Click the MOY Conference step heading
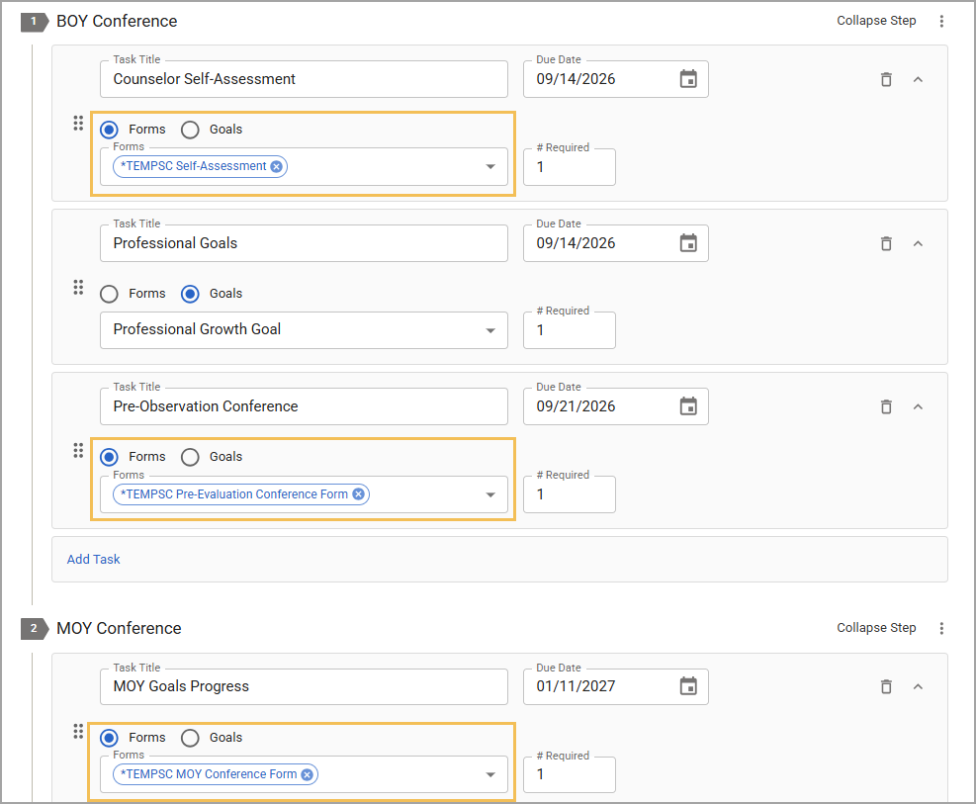Screen dimensions: 976x804 119,629
